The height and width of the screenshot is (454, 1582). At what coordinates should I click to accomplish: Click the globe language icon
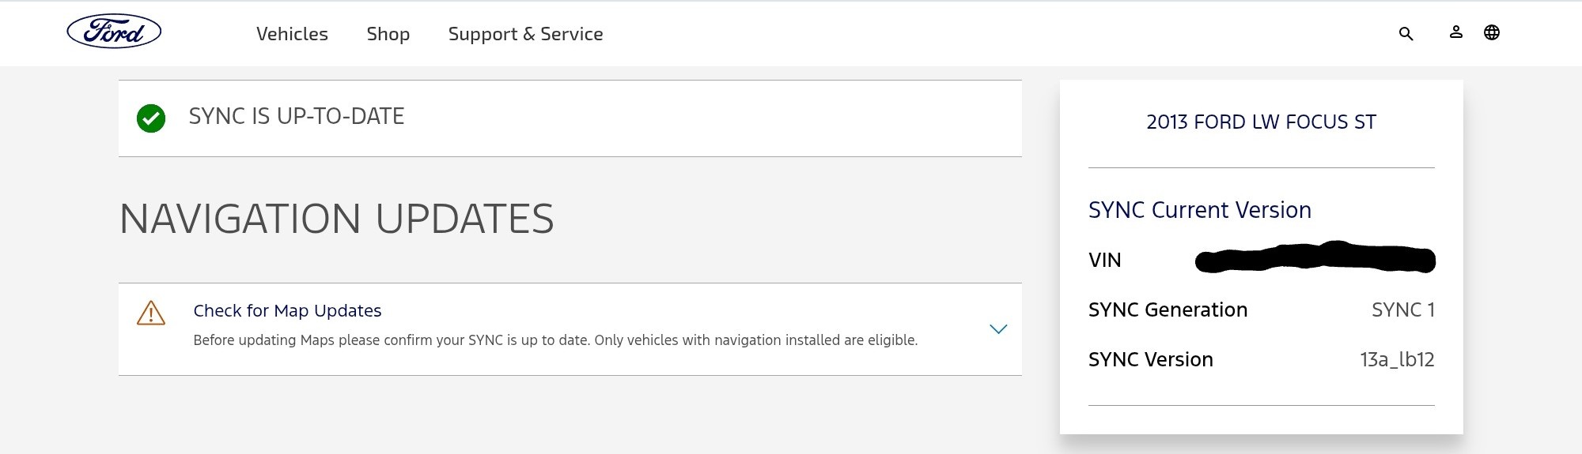pos(1492,32)
